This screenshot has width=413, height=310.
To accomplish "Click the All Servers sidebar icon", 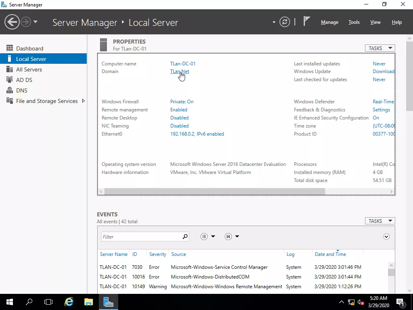I will [x=10, y=69].
